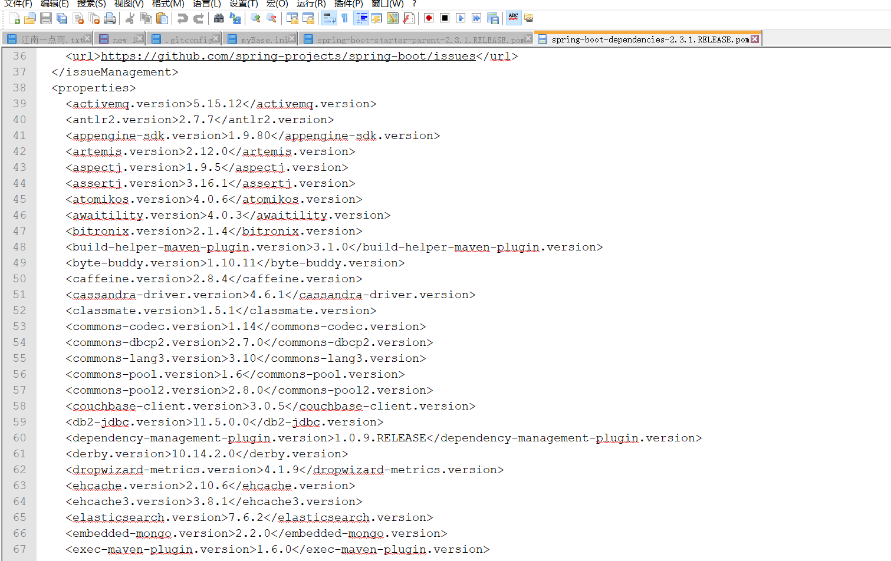Open the 语言(L) menu
This screenshot has height=561, width=891.
point(207,4)
